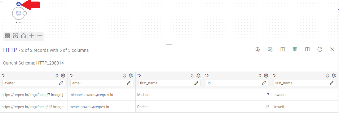
Task: Click the blue eye preview icon above HTTP node
Action: [x=19, y=4]
